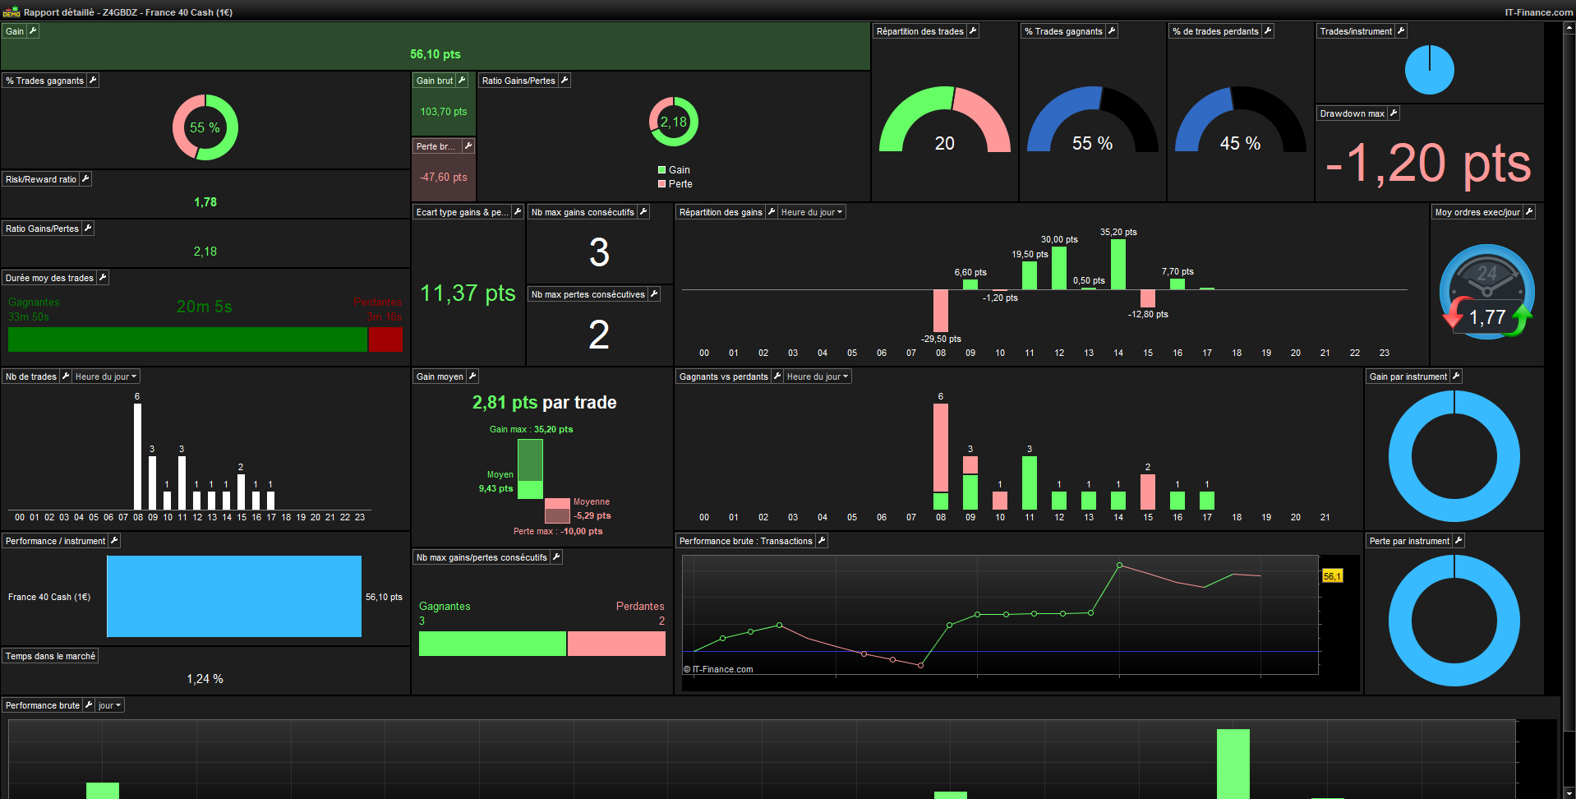Screen dimensions: 1576x799
Task: Open wrench of left Ratio Gains/Pertes panel
Action: [88, 229]
